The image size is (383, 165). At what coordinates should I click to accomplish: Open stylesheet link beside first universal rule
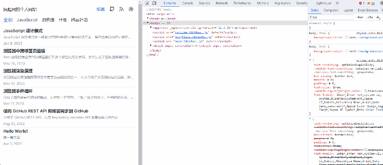click(x=370, y=60)
